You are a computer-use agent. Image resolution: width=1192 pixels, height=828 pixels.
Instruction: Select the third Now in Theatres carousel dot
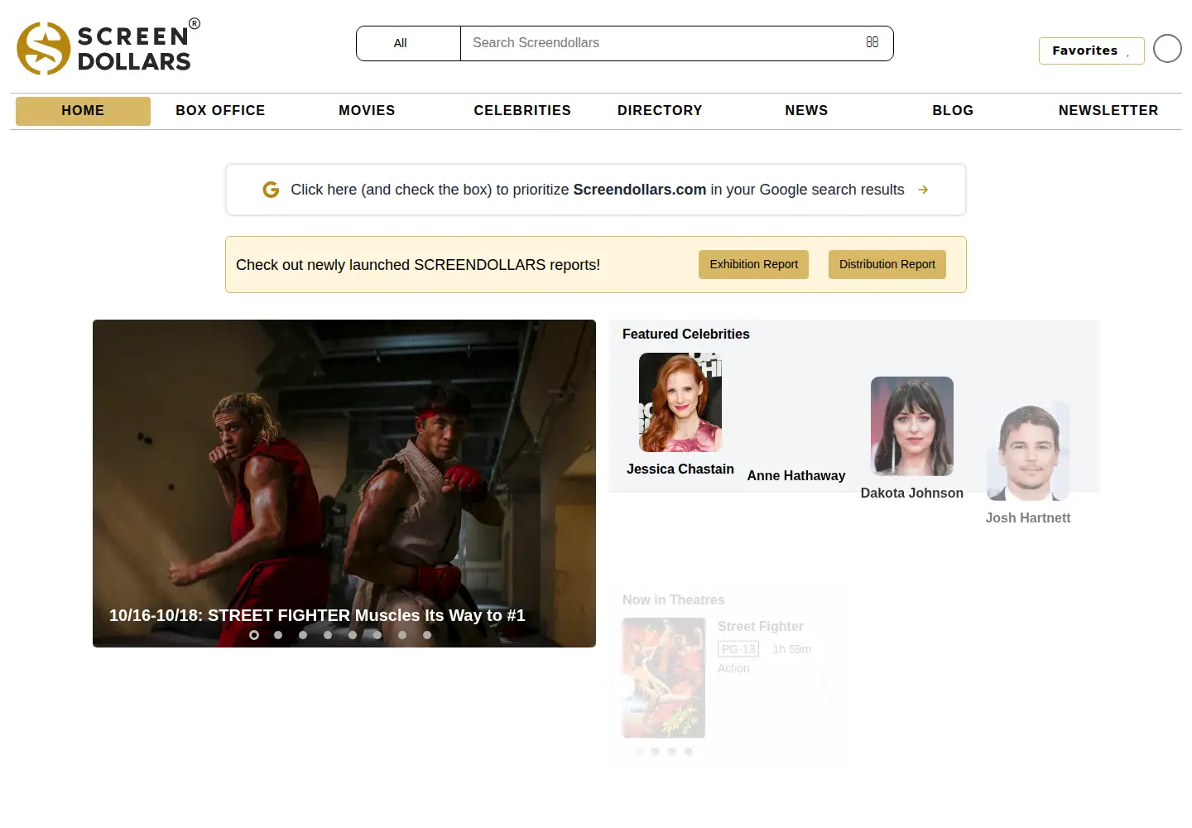tap(672, 752)
